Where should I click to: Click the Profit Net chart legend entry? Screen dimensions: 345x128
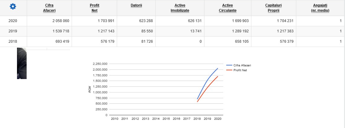pyautogui.click(x=240, y=70)
